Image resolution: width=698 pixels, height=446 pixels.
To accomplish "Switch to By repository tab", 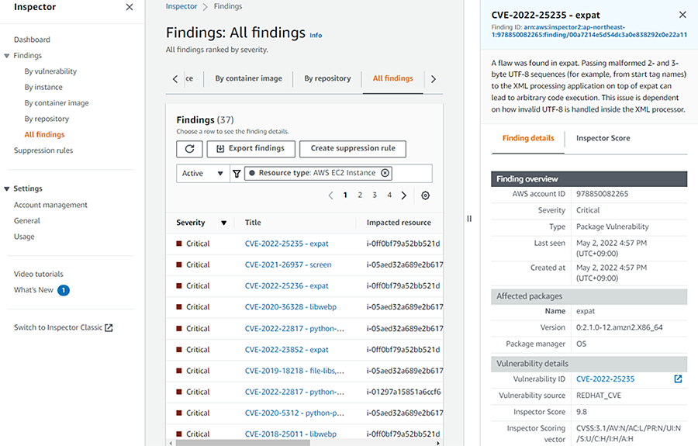I will pos(327,78).
